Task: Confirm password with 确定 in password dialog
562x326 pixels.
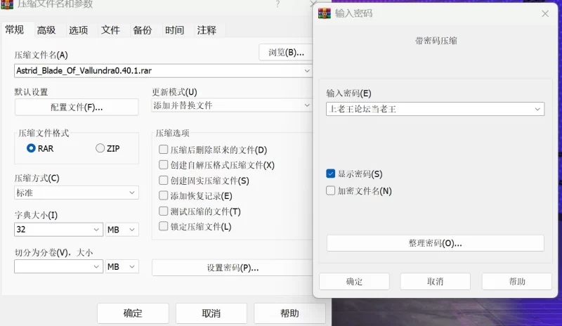Action: 354,282
